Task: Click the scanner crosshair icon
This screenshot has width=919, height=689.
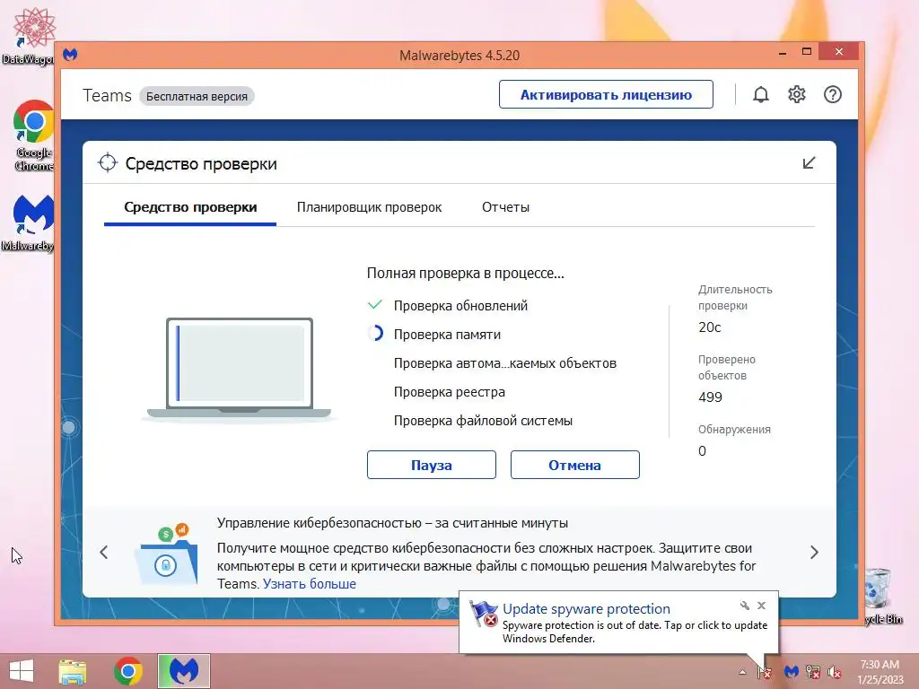Action: point(108,163)
